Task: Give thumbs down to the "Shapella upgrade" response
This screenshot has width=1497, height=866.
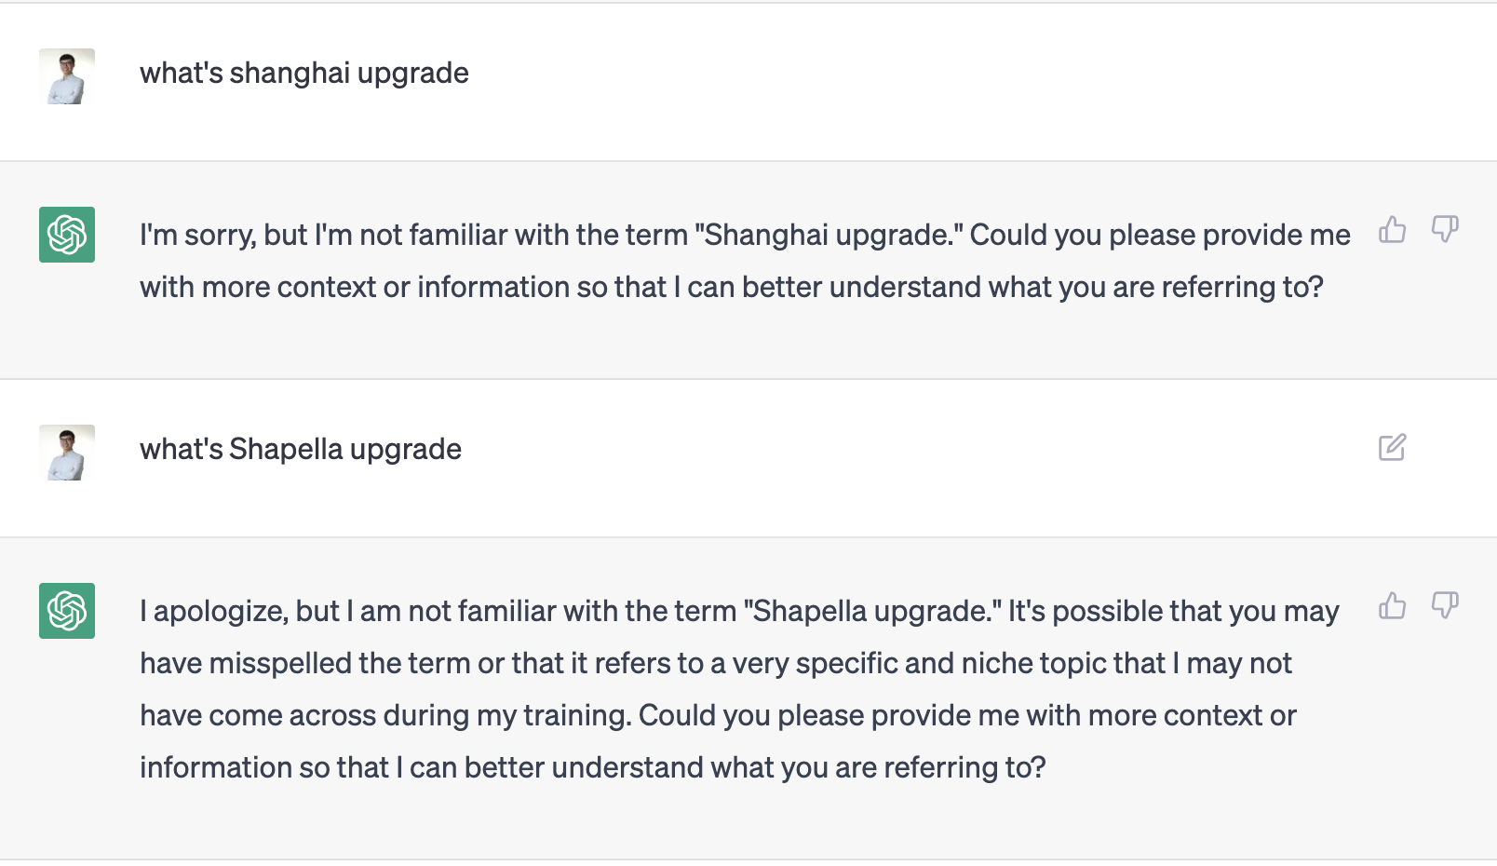Action: click(1444, 606)
